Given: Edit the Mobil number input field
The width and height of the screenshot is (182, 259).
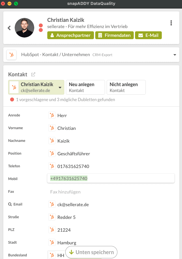Looking at the screenshot, I should (111, 178).
